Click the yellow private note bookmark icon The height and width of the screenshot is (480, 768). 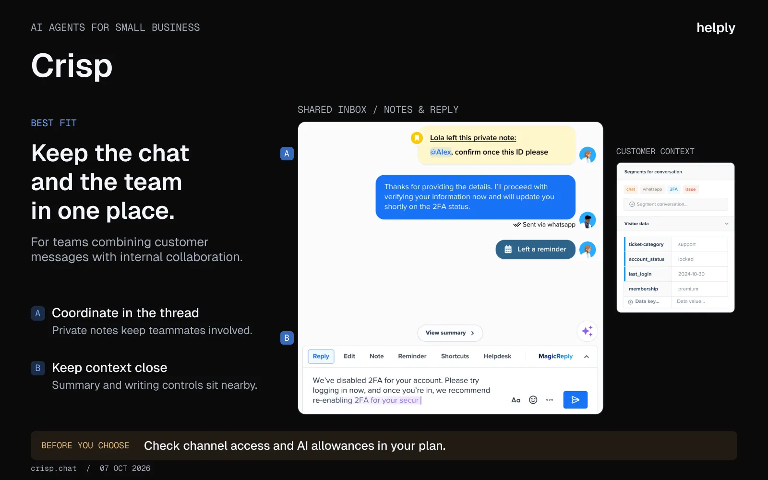click(417, 138)
